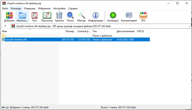Click the archive path address field
This screenshot has height=110, width=192.
coord(101,26)
